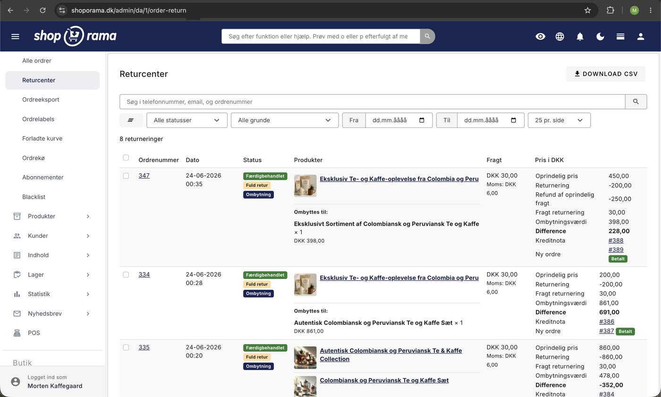This screenshot has height=397, width=661.
Task: Click the Shoporama logo
Action: pyautogui.click(x=75, y=36)
